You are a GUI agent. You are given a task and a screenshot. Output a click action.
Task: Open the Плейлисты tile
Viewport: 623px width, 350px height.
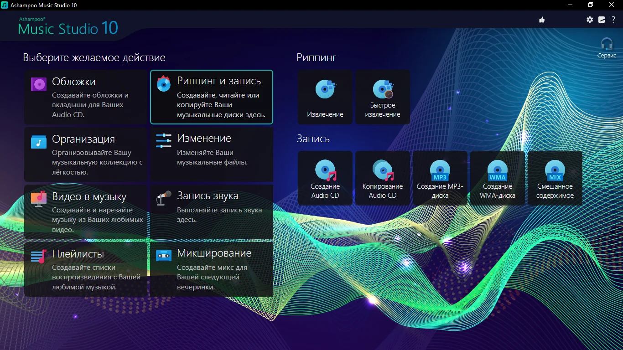pyautogui.click(x=86, y=269)
